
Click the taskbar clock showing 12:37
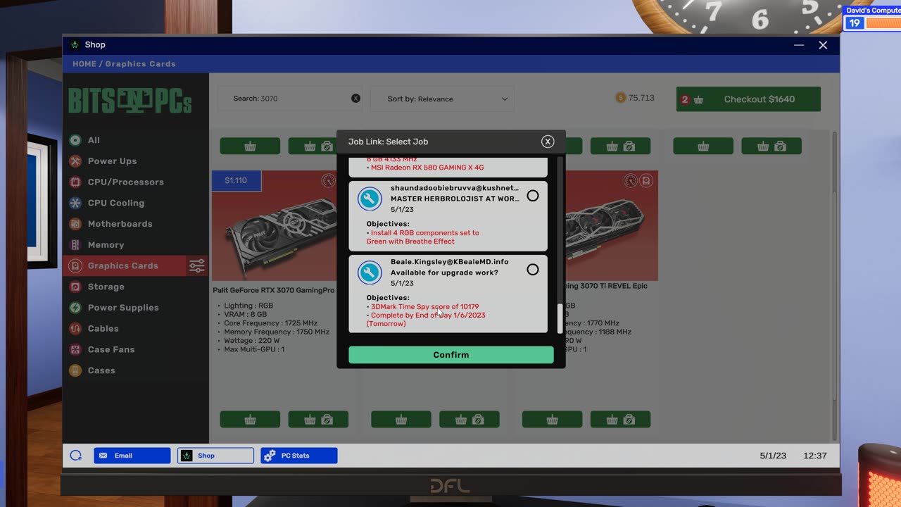[x=815, y=456]
